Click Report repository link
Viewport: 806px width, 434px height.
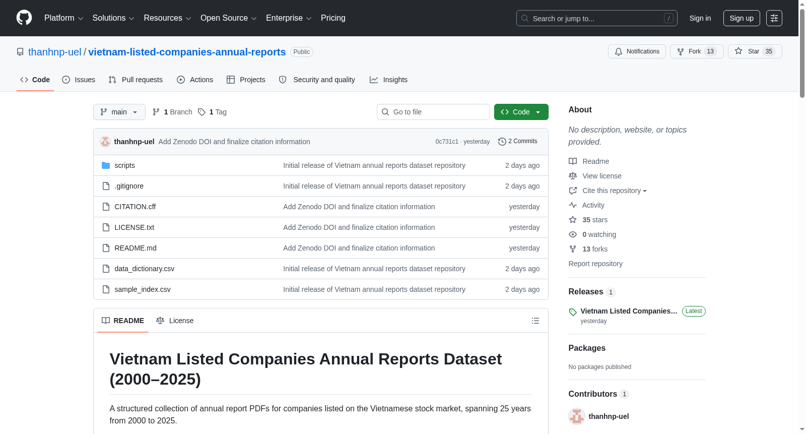point(595,264)
